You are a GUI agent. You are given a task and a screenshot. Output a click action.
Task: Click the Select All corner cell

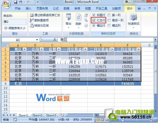6,45
